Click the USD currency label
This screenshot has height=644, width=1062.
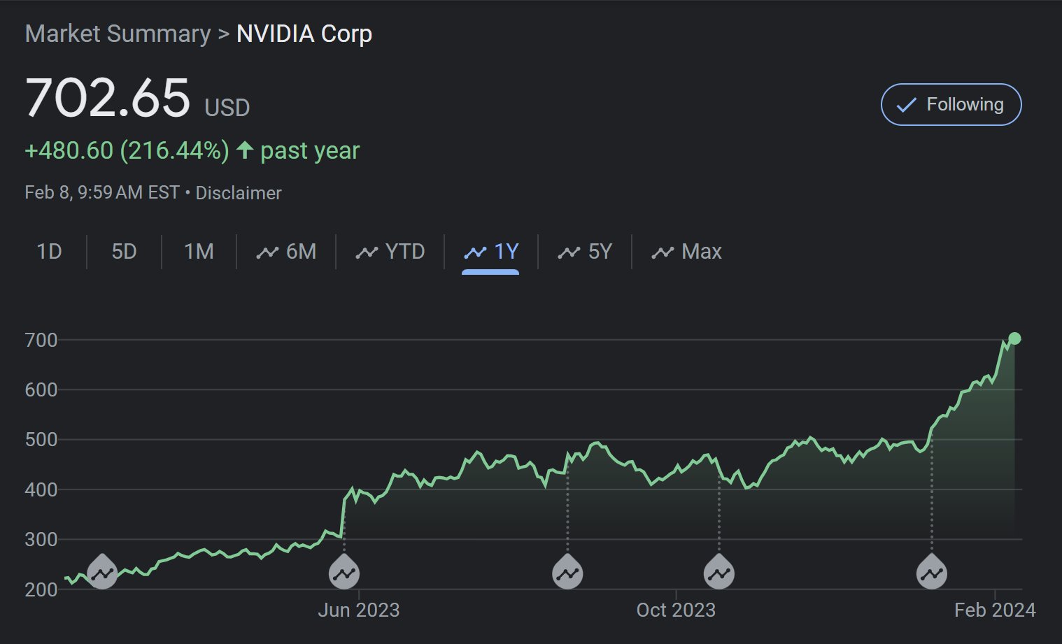tap(227, 108)
